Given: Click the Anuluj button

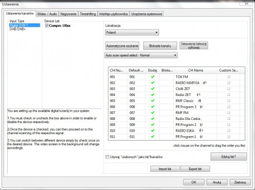Looking at the screenshot, I should click(x=217, y=182).
